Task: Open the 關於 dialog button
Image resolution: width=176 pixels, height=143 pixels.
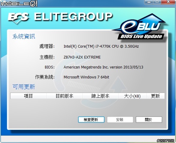Action: pyautogui.click(x=149, y=119)
